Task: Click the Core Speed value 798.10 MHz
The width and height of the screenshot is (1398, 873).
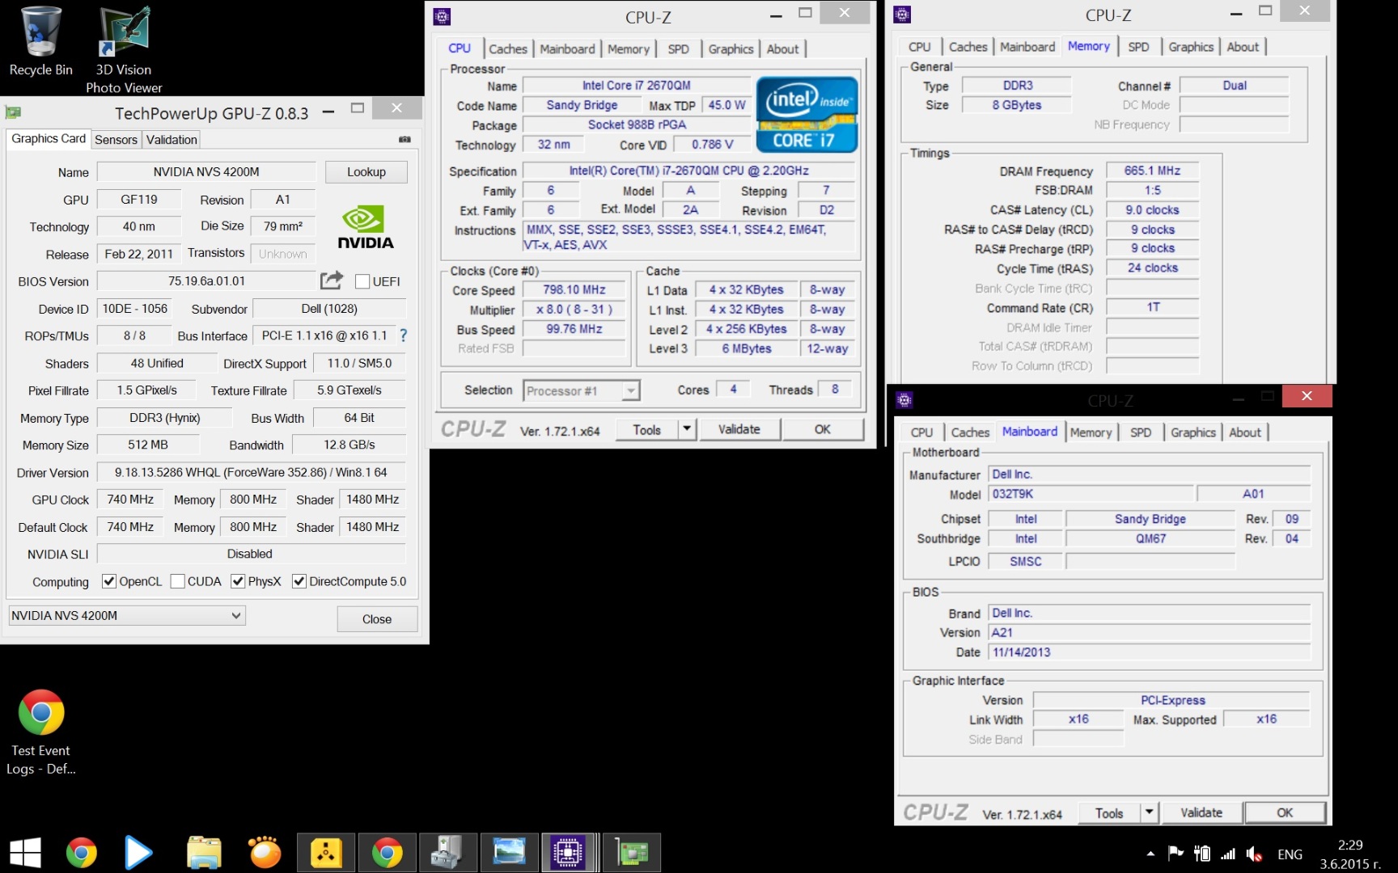Action: click(x=574, y=289)
